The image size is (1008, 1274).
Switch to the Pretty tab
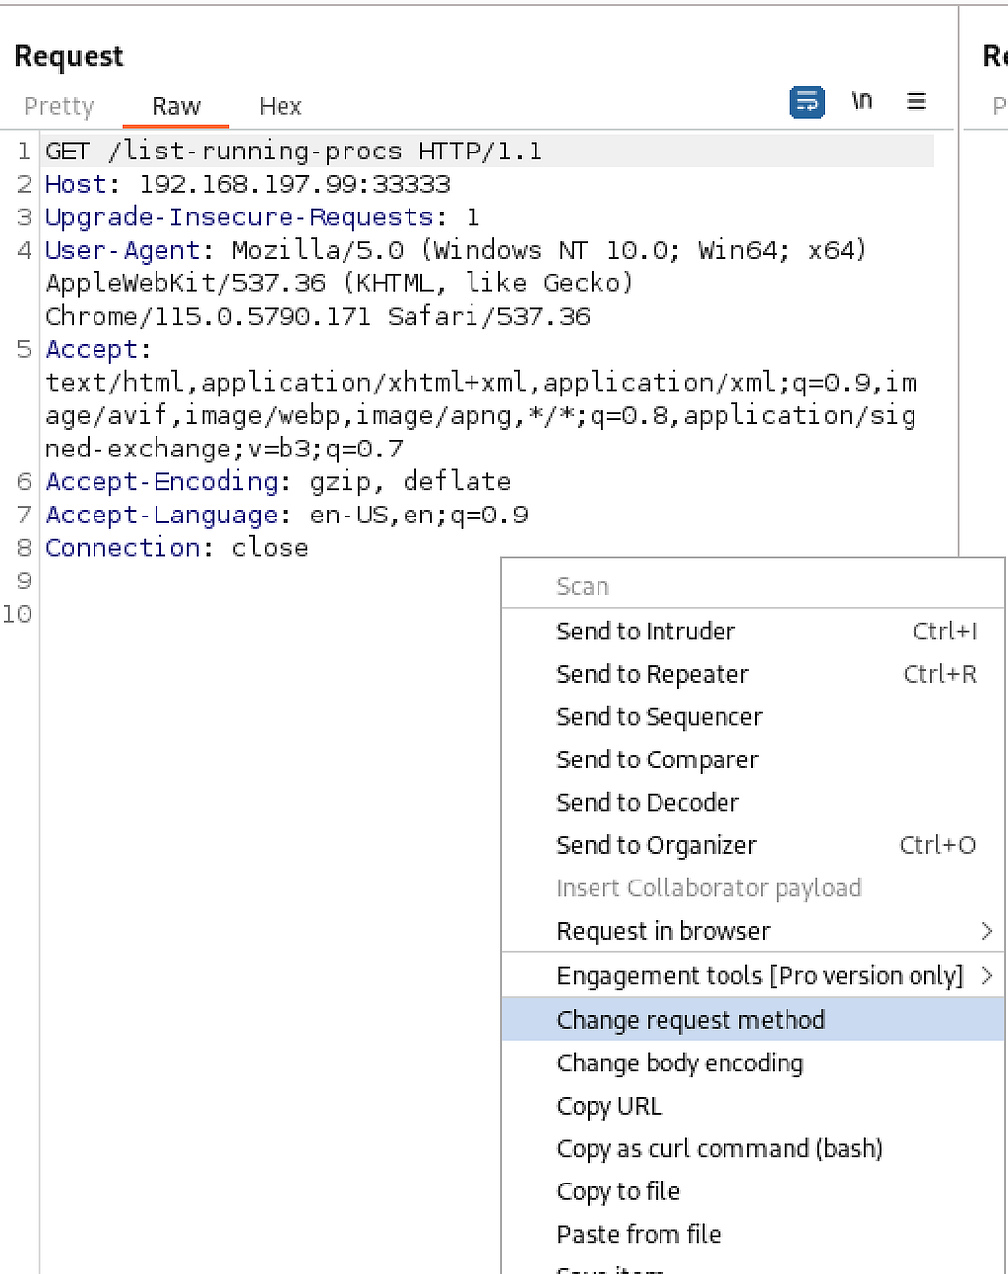[59, 106]
